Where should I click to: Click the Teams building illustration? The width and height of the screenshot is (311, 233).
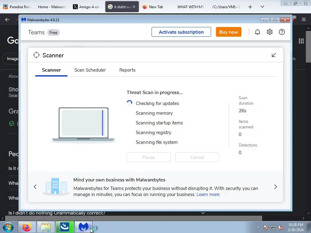coord(56,186)
